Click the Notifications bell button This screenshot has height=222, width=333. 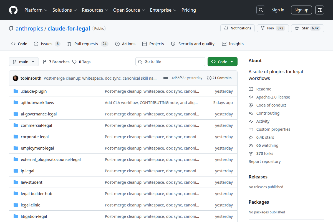[x=238, y=28]
